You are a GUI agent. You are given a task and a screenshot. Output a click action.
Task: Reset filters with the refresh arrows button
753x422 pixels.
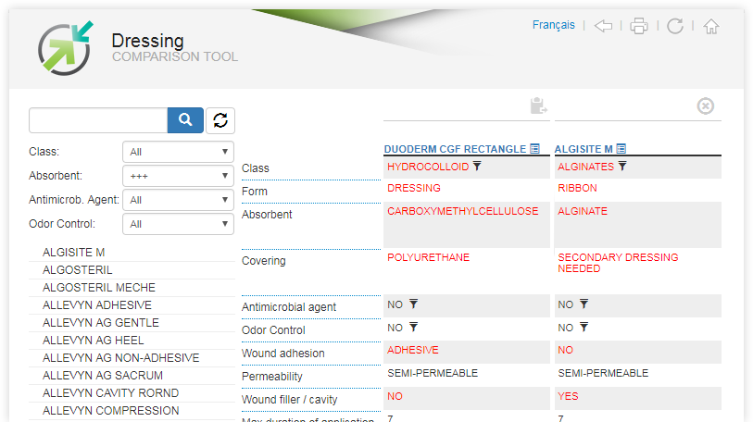(x=220, y=120)
